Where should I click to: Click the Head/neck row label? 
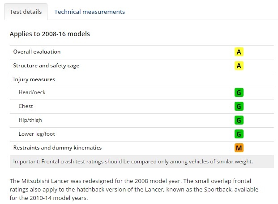32,92
